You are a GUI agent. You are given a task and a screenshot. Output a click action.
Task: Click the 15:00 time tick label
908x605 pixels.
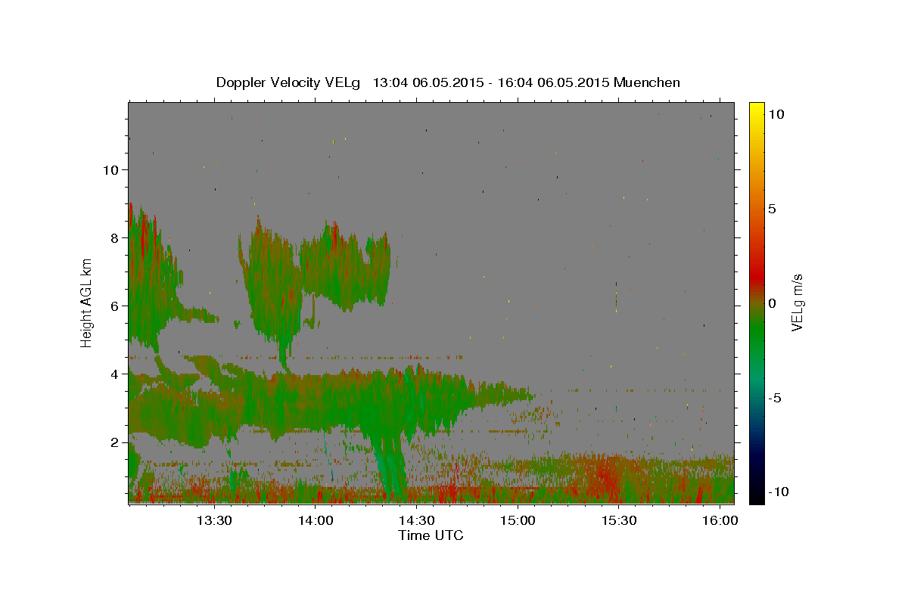coord(518,520)
